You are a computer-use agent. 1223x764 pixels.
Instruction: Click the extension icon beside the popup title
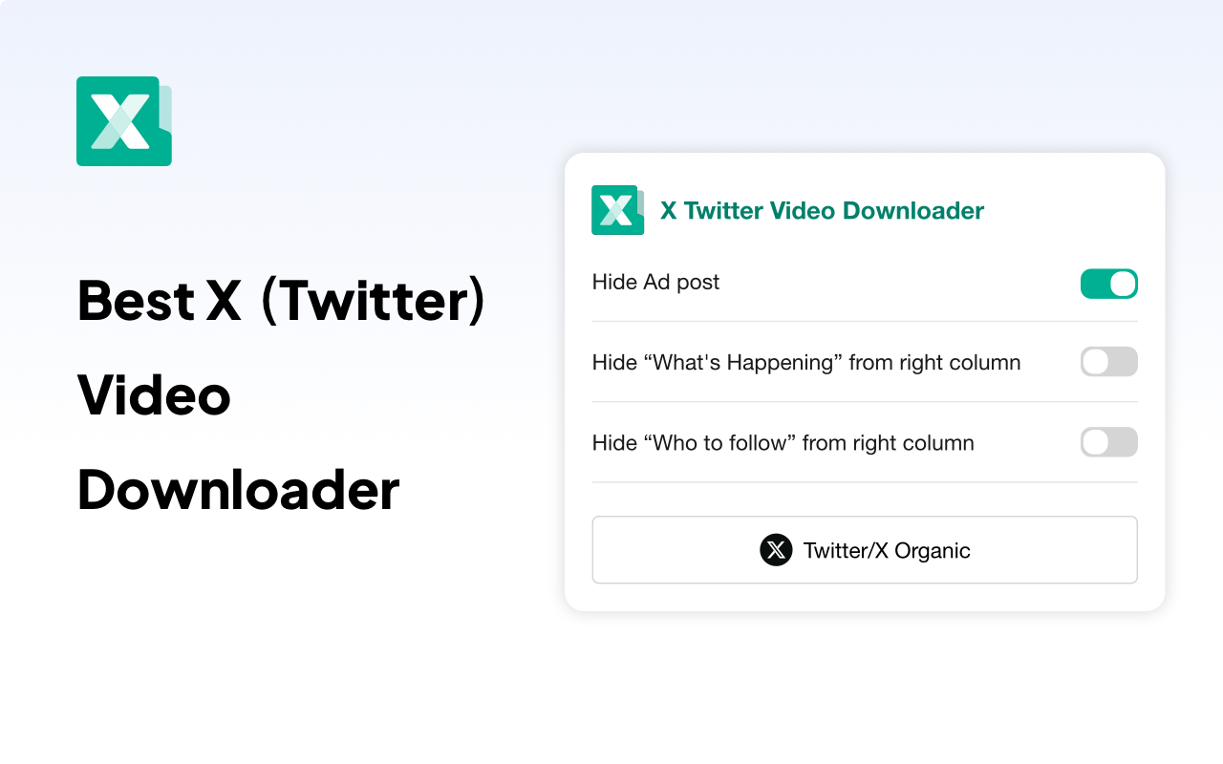(x=617, y=210)
